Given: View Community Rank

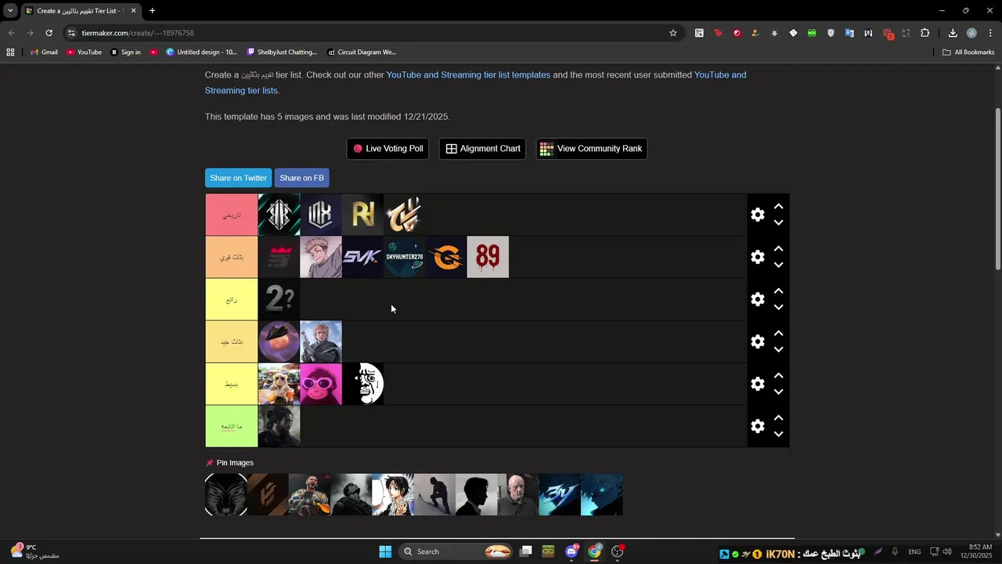Looking at the screenshot, I should pos(591,149).
